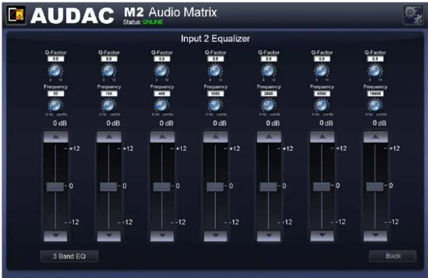Click the Frequency knob below the 400 field
This screenshot has height=278, width=428.
[x=162, y=105]
